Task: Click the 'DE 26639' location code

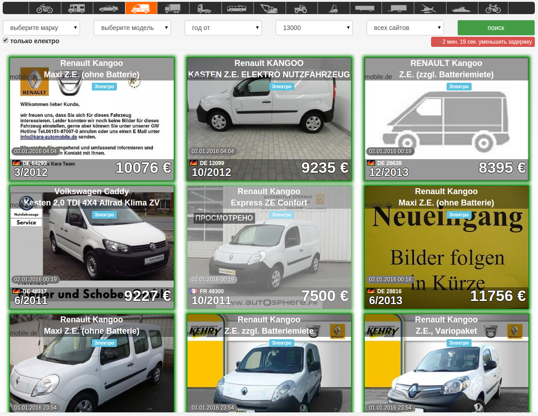Action: (389, 163)
